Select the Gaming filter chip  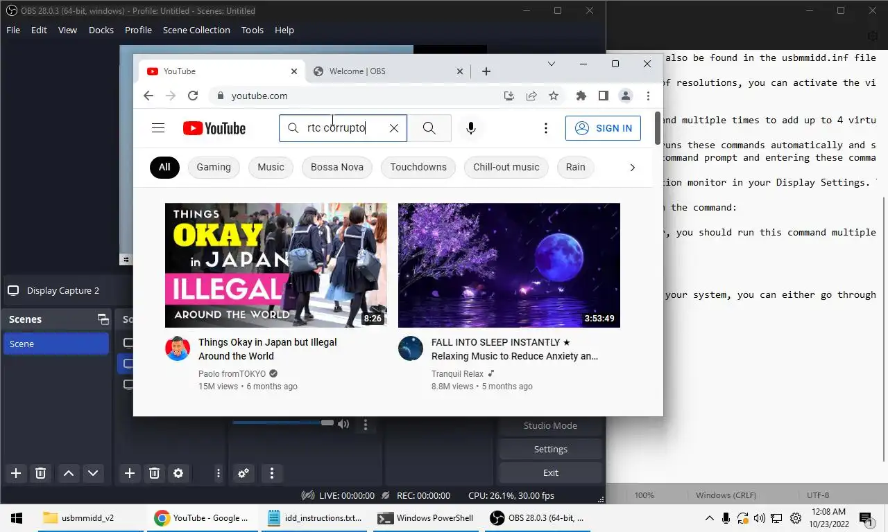pyautogui.click(x=214, y=167)
